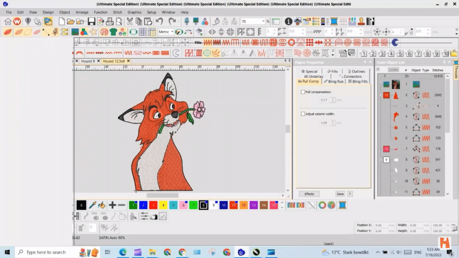
Task: Click the rubber stamp icon
Action: click(361, 21)
